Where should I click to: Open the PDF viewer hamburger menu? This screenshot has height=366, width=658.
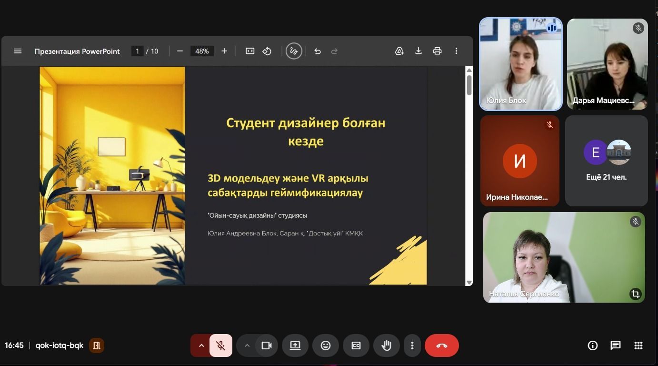pos(18,51)
